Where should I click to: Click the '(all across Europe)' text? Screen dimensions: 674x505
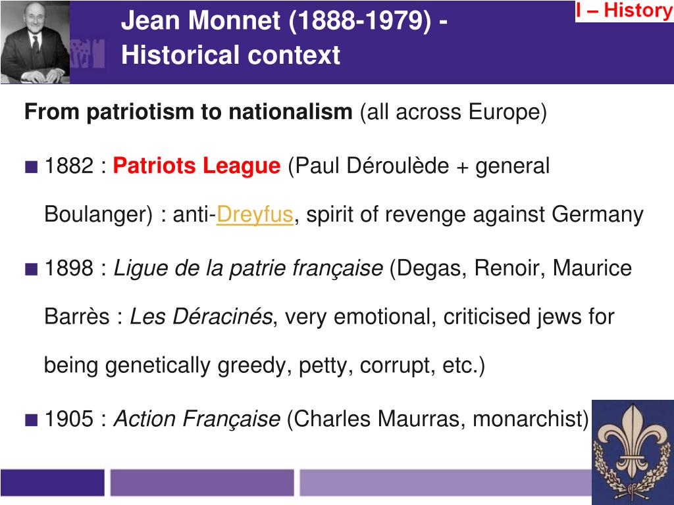tap(454, 112)
